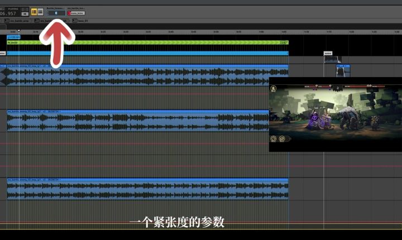Switch to the yellow list view icon
This screenshot has width=402, height=240.
pyautogui.click(x=34, y=12)
